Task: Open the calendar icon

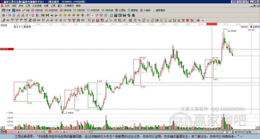Action: point(111,15)
